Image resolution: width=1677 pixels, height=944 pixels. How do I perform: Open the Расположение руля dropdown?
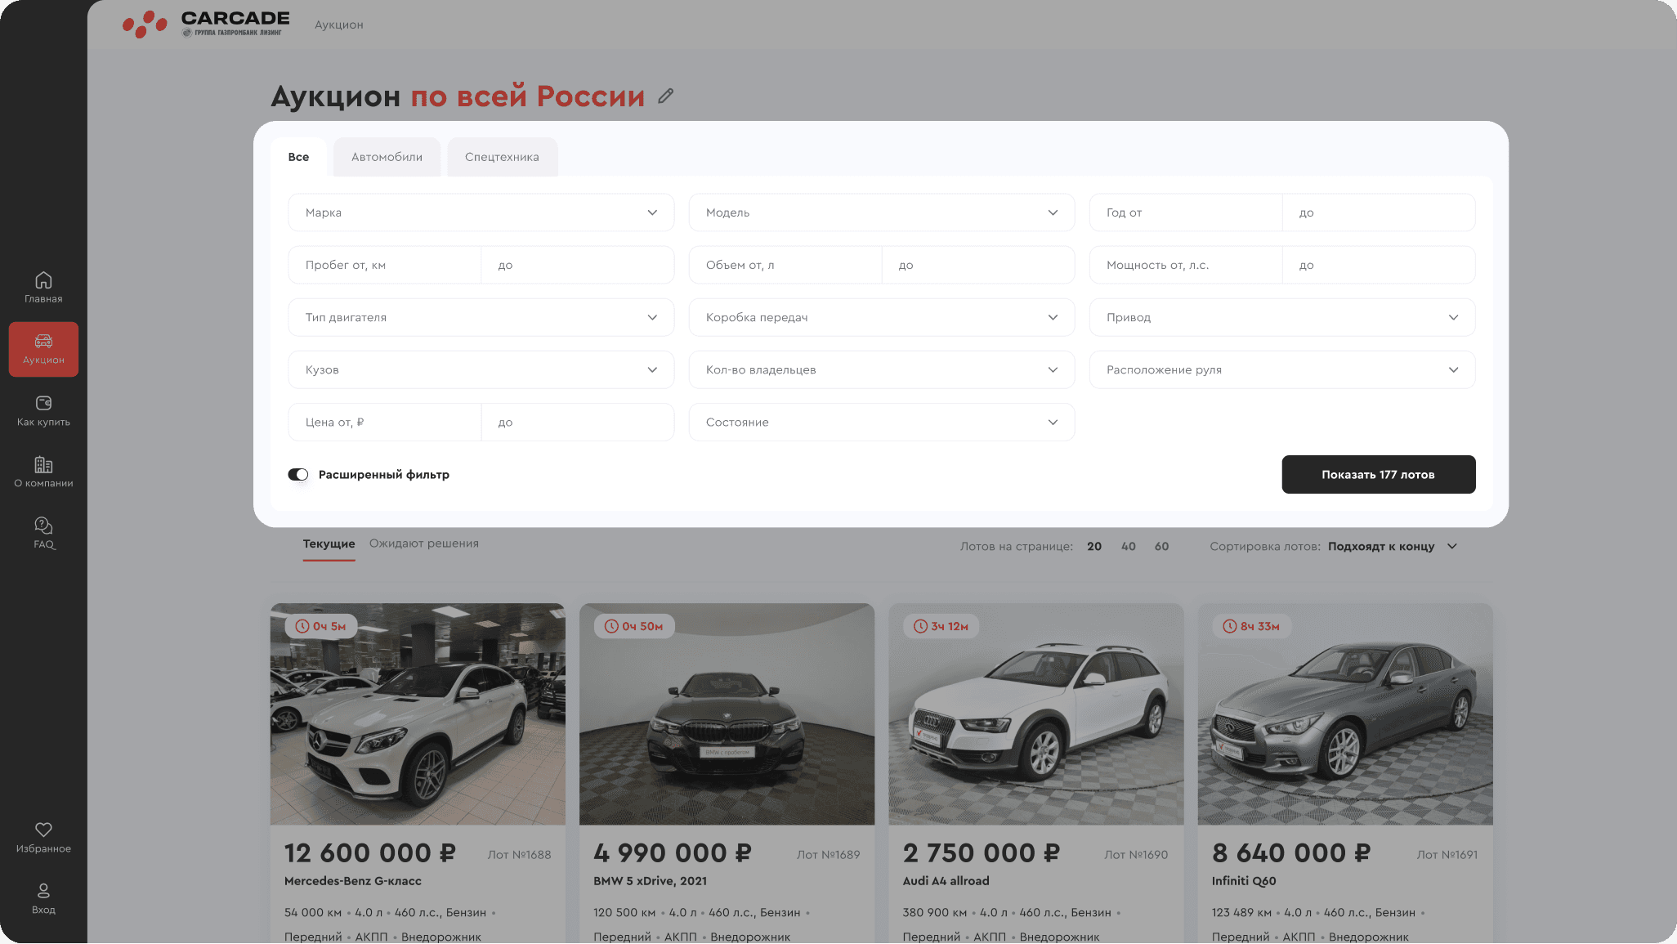(x=1282, y=369)
